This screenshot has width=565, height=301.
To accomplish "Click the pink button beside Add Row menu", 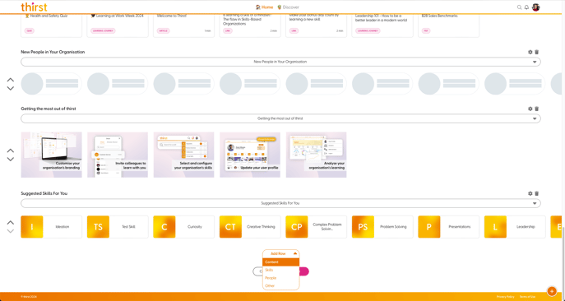I will (304, 271).
